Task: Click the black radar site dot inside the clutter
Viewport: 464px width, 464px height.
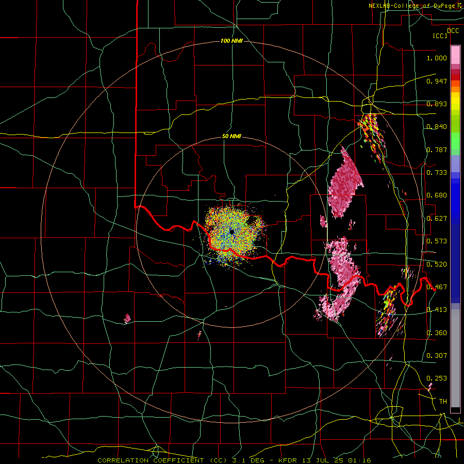Action: (x=232, y=231)
